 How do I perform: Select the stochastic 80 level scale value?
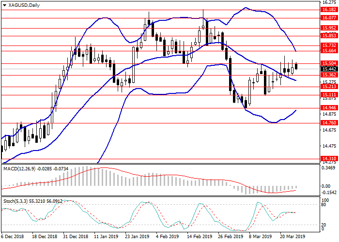tap(324, 205)
